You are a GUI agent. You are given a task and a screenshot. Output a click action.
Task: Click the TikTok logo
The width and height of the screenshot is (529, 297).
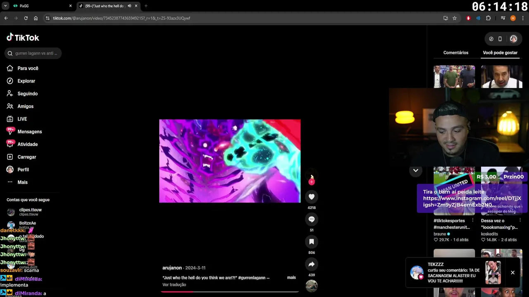pyautogui.click(x=23, y=38)
